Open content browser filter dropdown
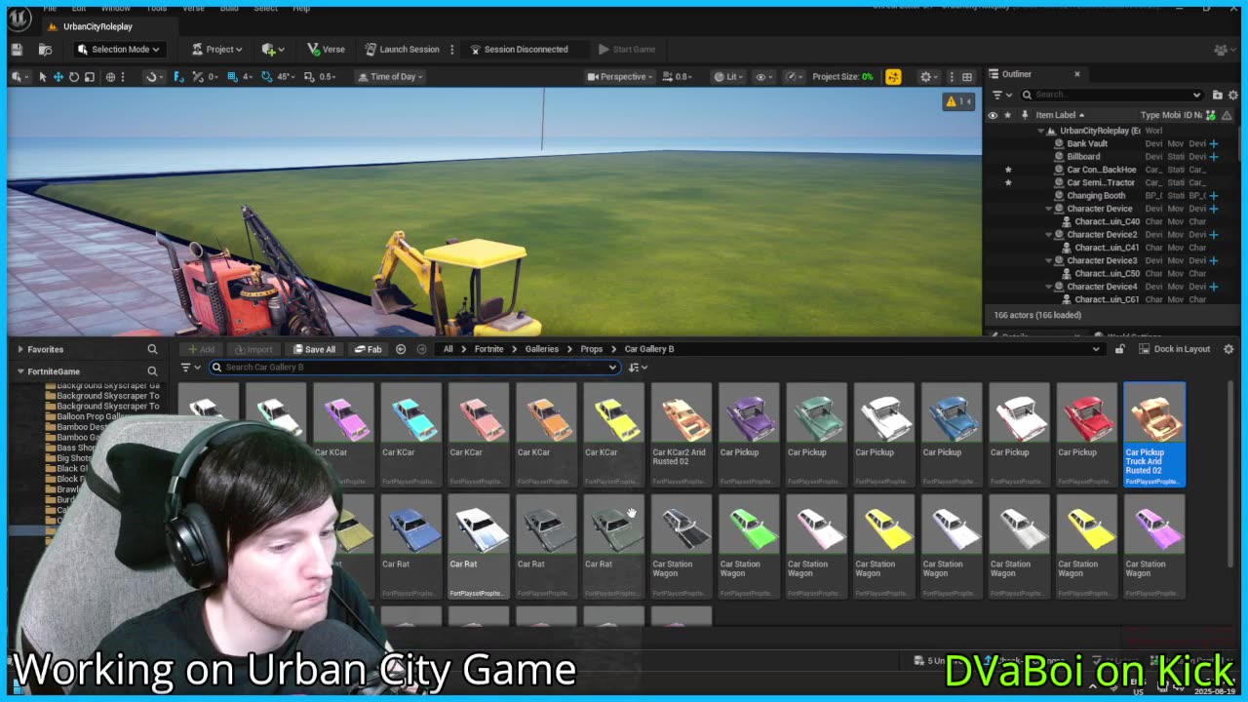 point(190,368)
